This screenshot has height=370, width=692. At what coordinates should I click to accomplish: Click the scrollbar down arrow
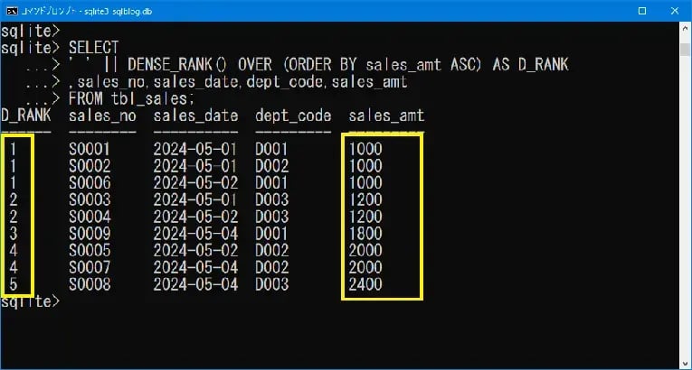684,362
